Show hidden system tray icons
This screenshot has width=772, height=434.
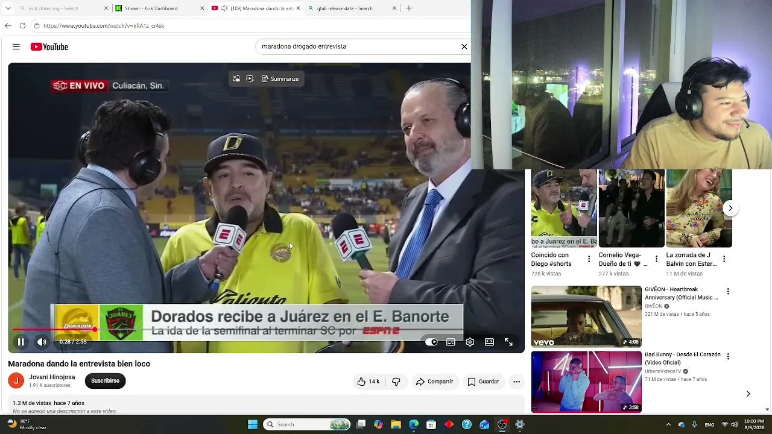[x=668, y=424]
